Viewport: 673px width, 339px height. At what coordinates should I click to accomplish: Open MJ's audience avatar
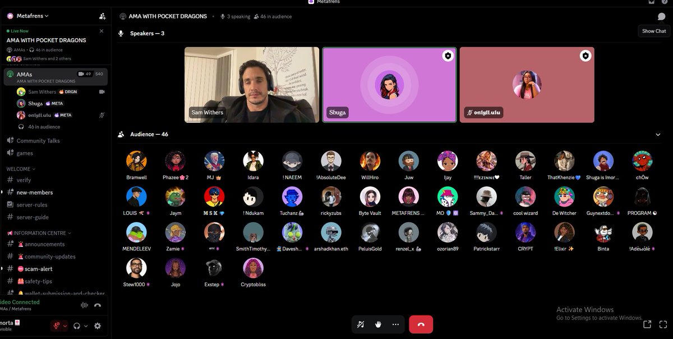click(x=214, y=161)
